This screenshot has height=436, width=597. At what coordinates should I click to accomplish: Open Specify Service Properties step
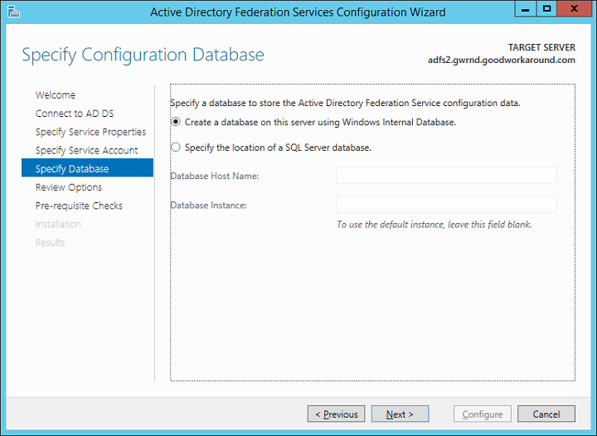tap(90, 132)
